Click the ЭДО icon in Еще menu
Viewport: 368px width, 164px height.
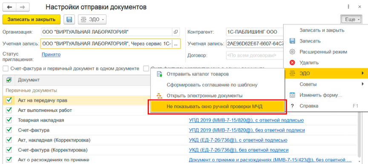click(x=292, y=74)
